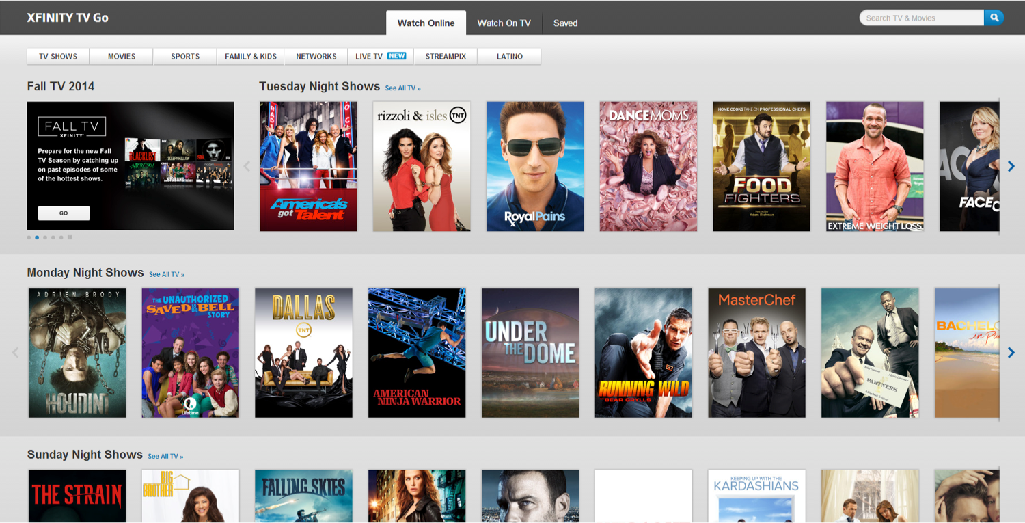Image resolution: width=1025 pixels, height=523 pixels.
Task: Open the Partners poster
Action: click(x=871, y=352)
